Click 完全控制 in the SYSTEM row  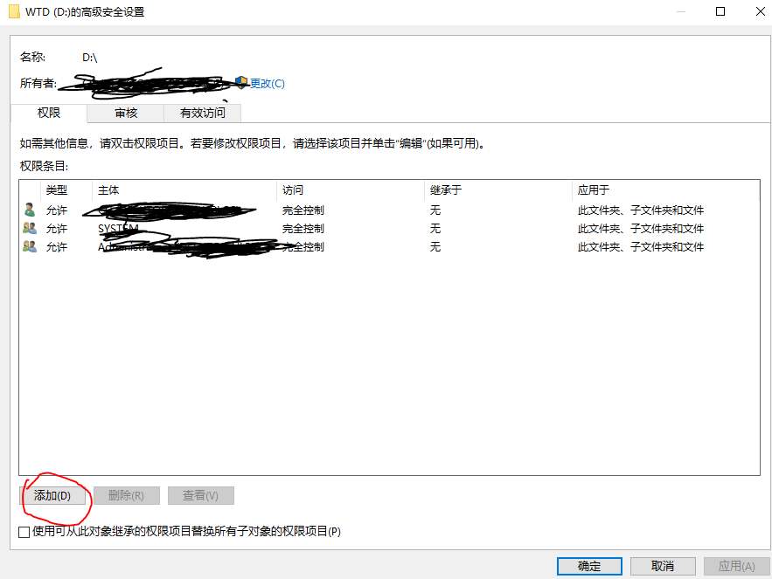coord(303,228)
